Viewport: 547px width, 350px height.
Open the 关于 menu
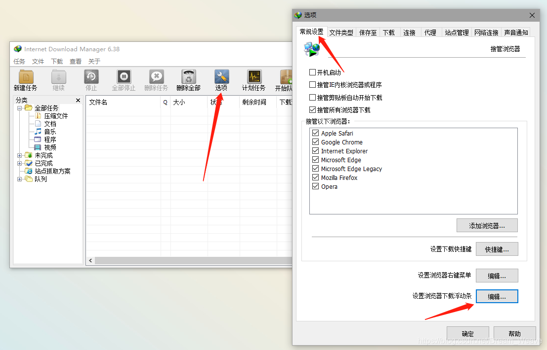94,61
